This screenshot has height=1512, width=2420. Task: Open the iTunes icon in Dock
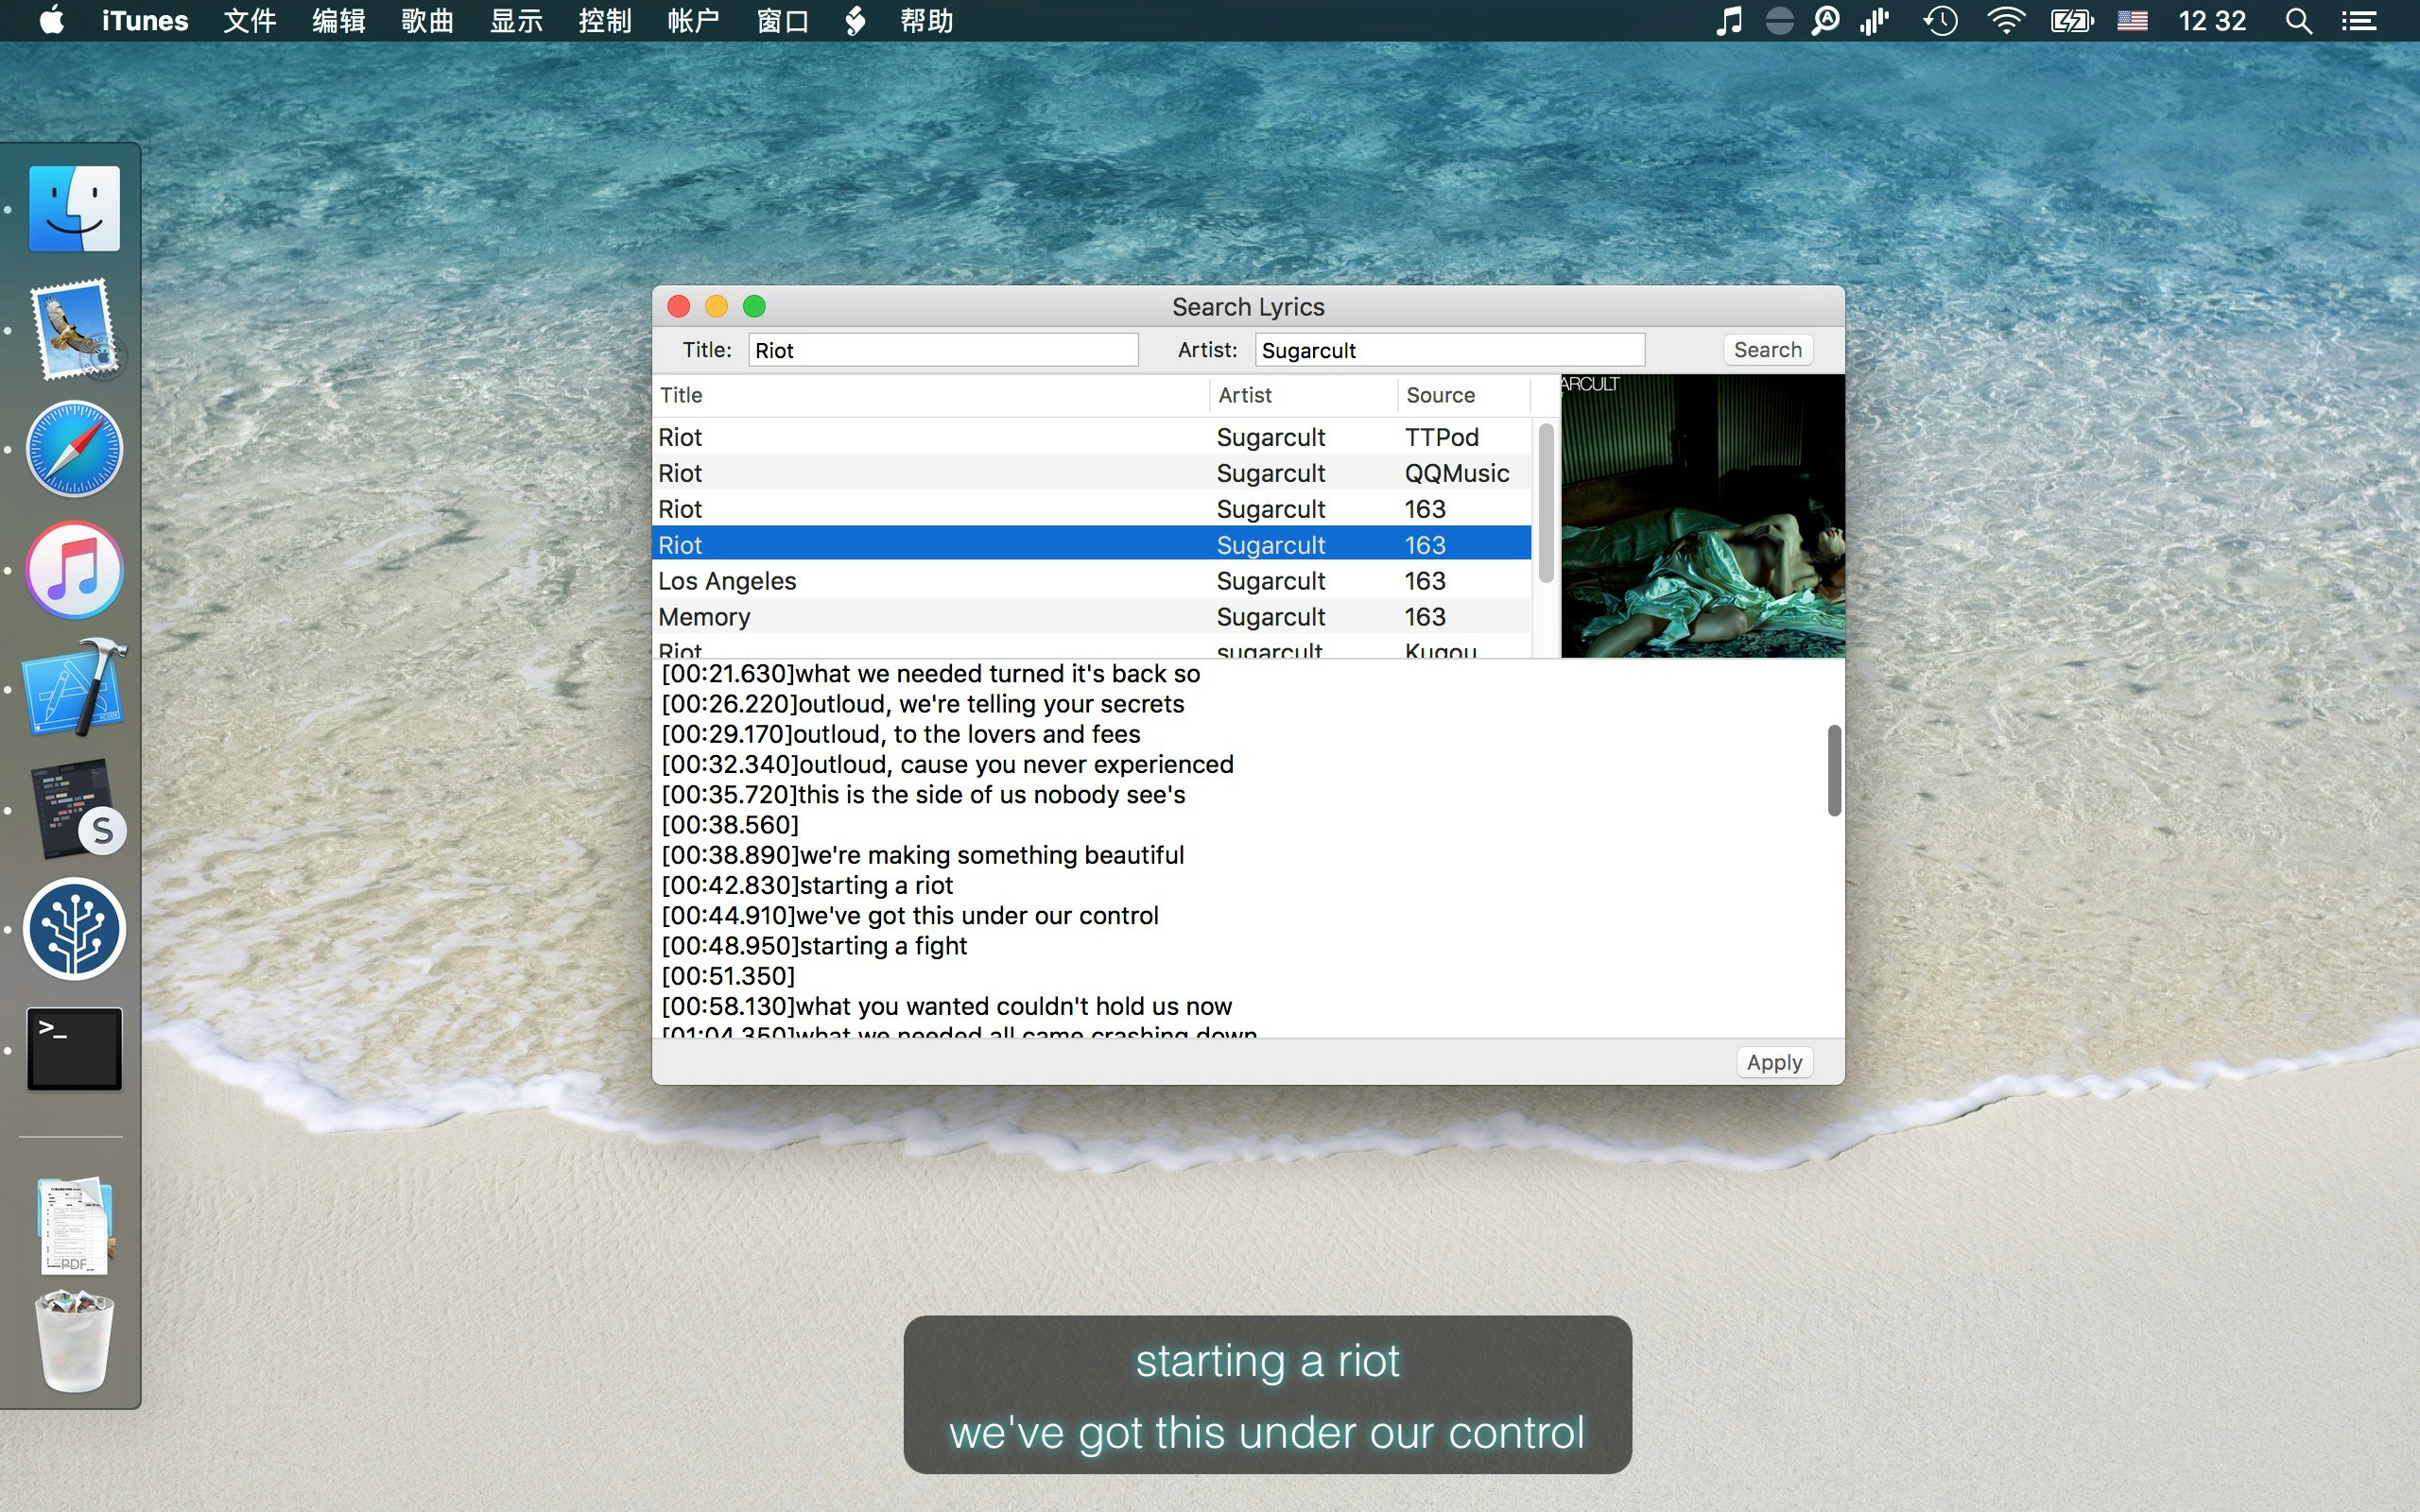point(75,570)
